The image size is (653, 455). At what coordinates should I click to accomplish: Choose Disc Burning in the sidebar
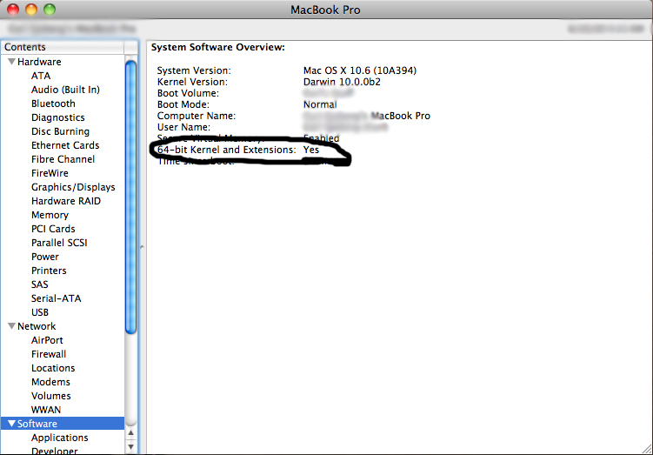(60, 131)
